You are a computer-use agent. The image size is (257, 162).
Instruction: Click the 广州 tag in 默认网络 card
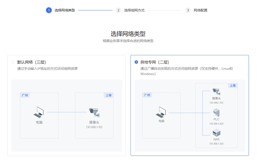coord(25,95)
